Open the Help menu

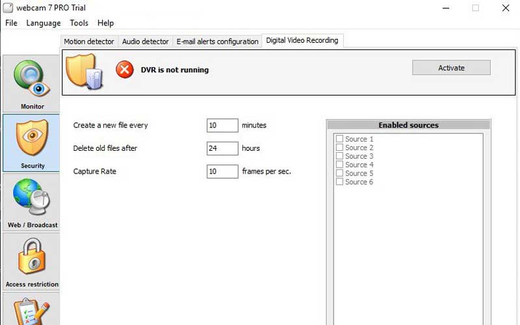pyautogui.click(x=105, y=23)
